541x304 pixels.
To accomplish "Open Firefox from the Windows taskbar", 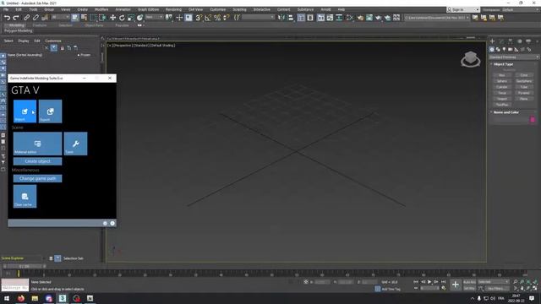I will point(21,298).
